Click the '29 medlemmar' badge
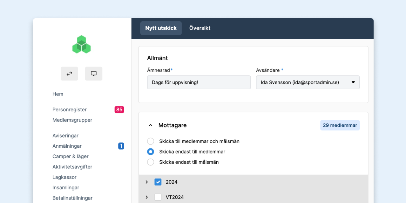Image resolution: width=406 pixels, height=203 pixels. [x=339, y=125]
